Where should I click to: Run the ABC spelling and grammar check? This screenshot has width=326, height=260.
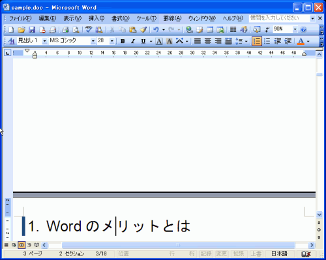[89, 29]
